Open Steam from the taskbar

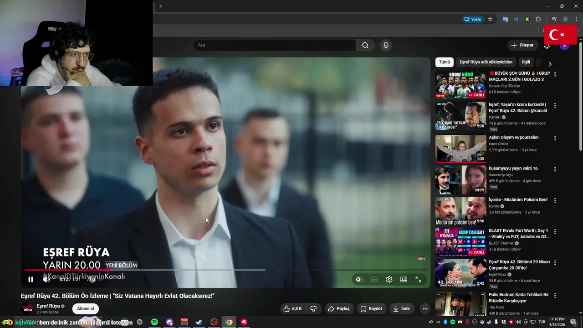click(x=199, y=322)
